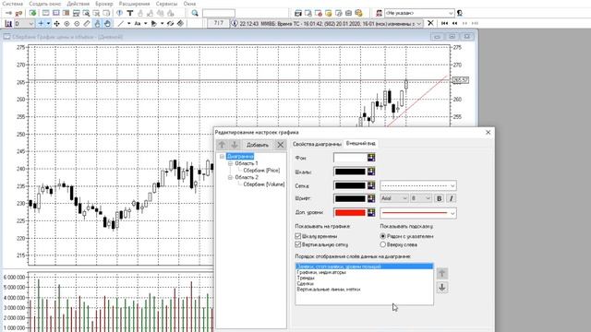Image resolution: width=591 pixels, height=332 pixels.
Task: Open the grid line style dropdown
Action: pyautogui.click(x=418, y=185)
